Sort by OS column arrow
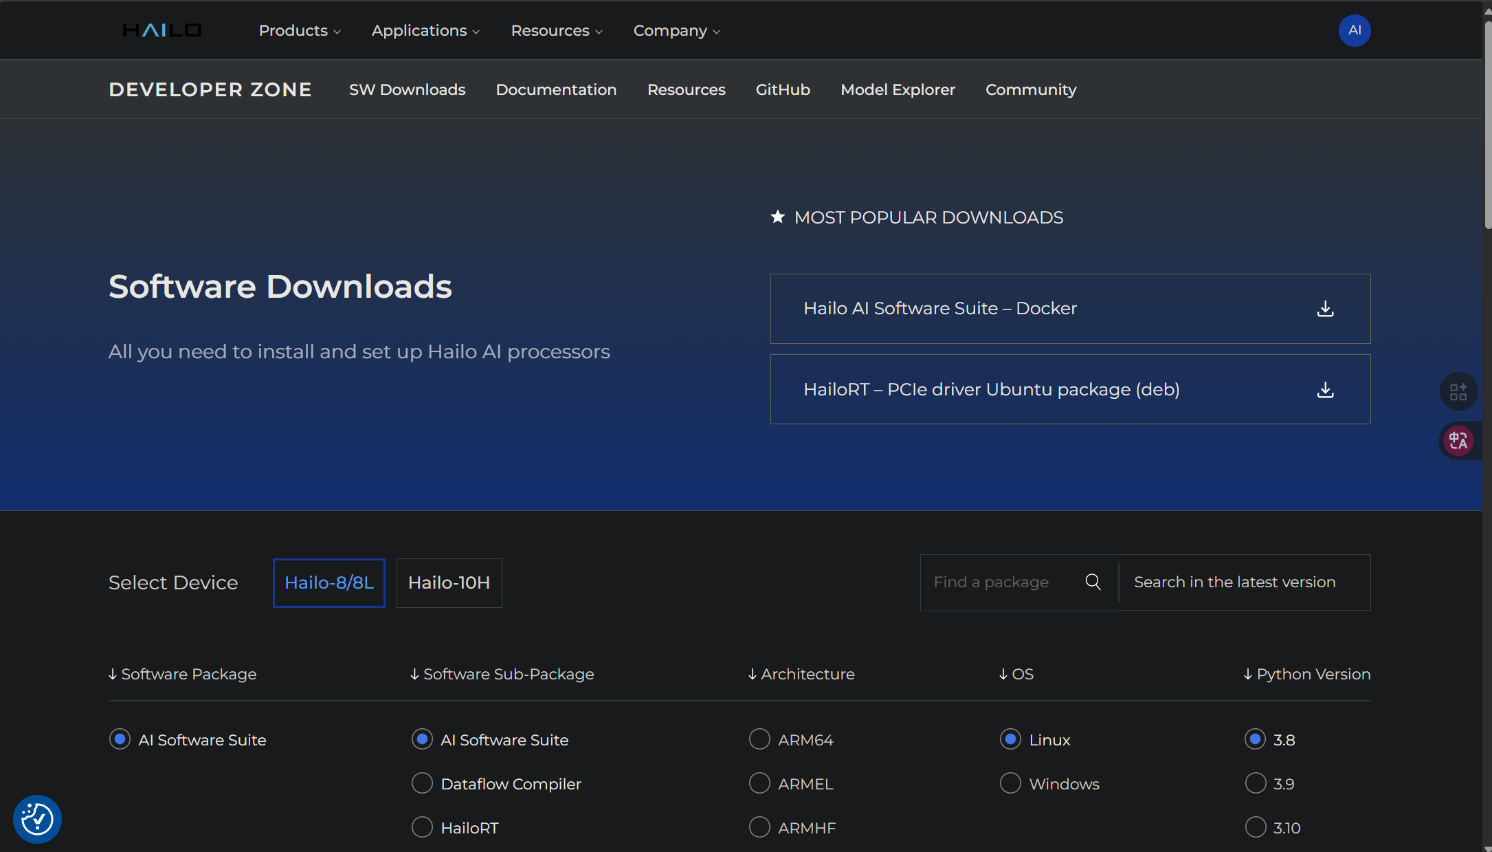Image resolution: width=1492 pixels, height=852 pixels. [x=1003, y=675]
